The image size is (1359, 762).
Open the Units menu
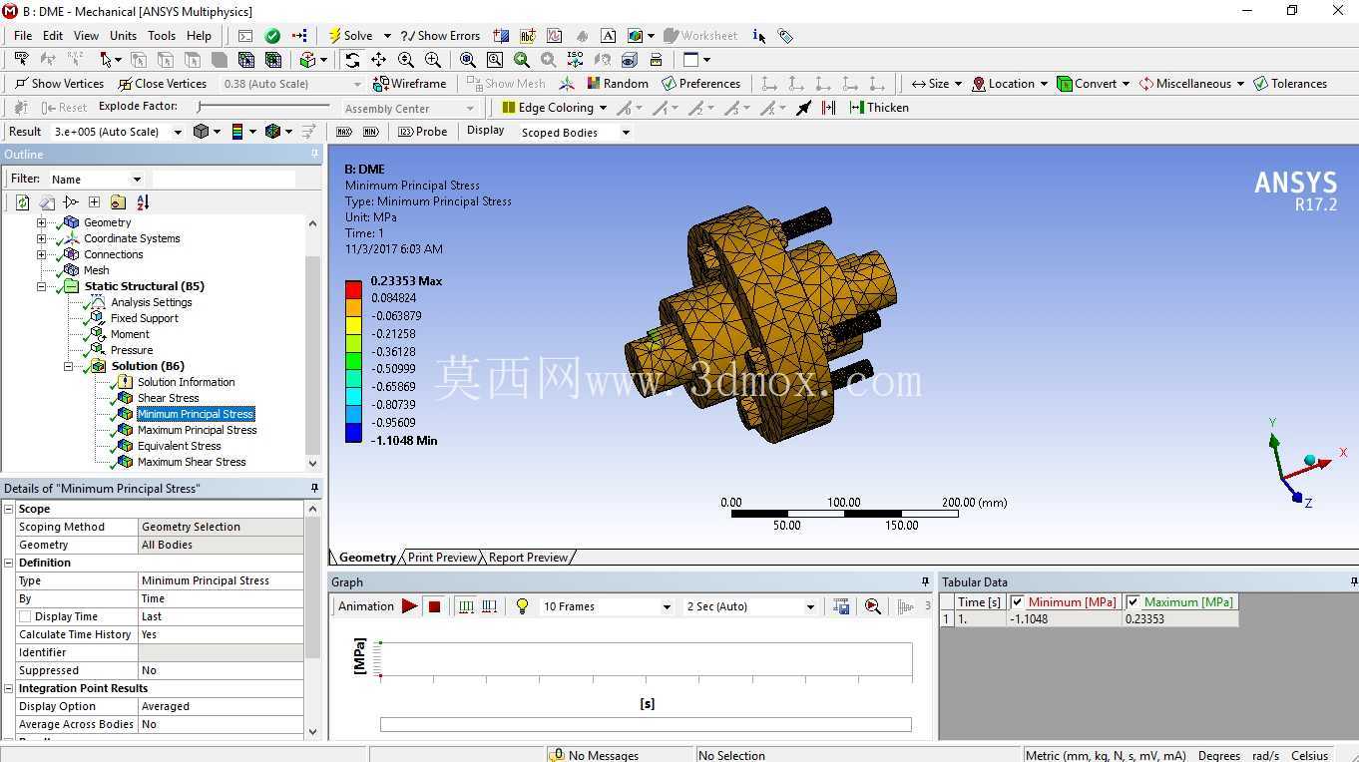pyautogui.click(x=123, y=36)
